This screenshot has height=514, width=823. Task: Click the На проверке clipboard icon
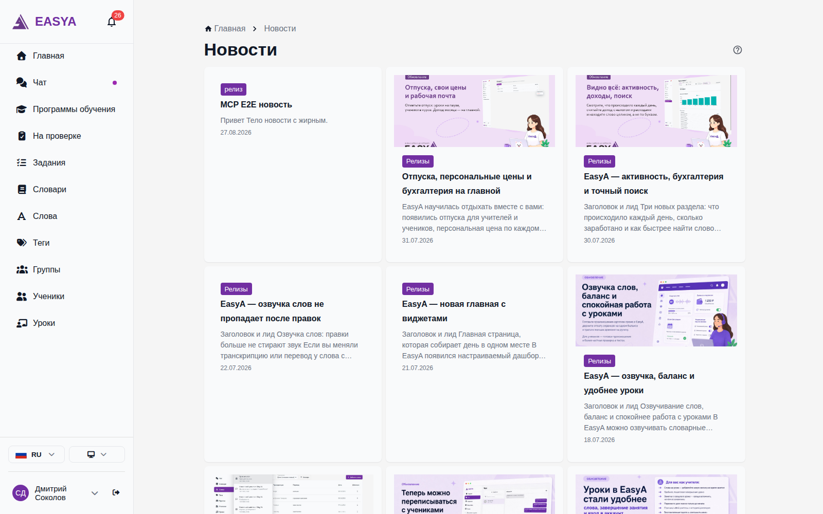point(22,136)
